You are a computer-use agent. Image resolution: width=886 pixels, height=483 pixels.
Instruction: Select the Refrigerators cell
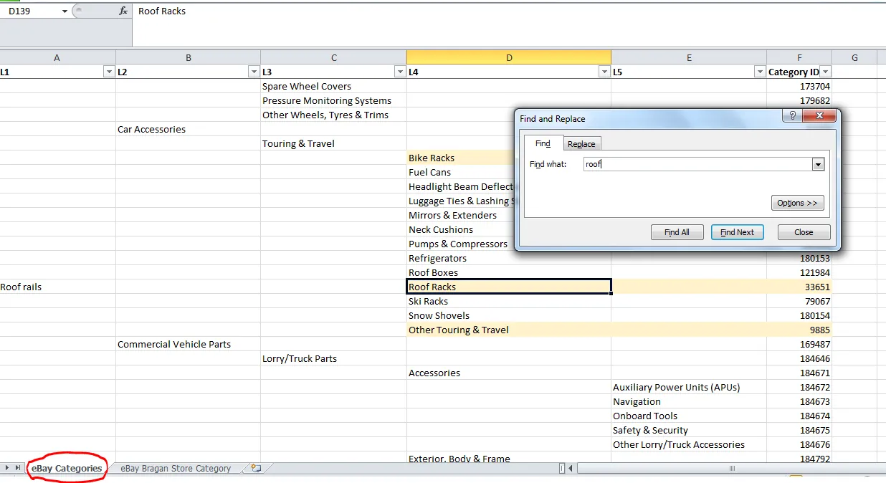click(509, 258)
